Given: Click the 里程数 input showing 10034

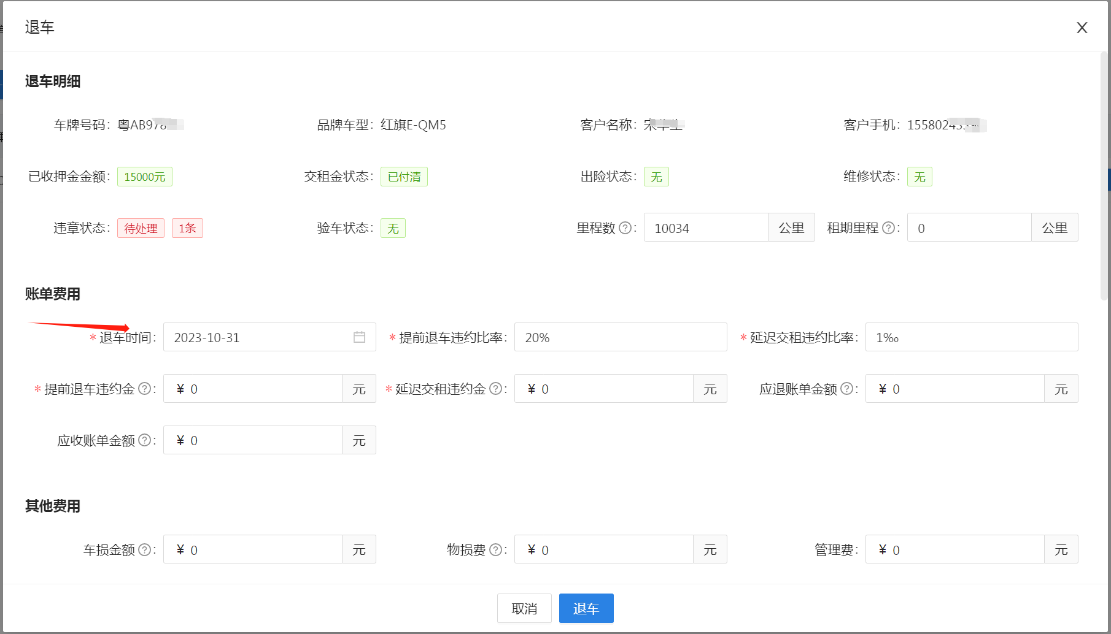Looking at the screenshot, I should 706,228.
